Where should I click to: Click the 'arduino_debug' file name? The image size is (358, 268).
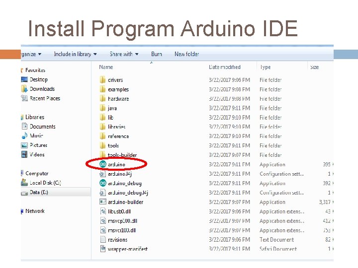pos(125,183)
